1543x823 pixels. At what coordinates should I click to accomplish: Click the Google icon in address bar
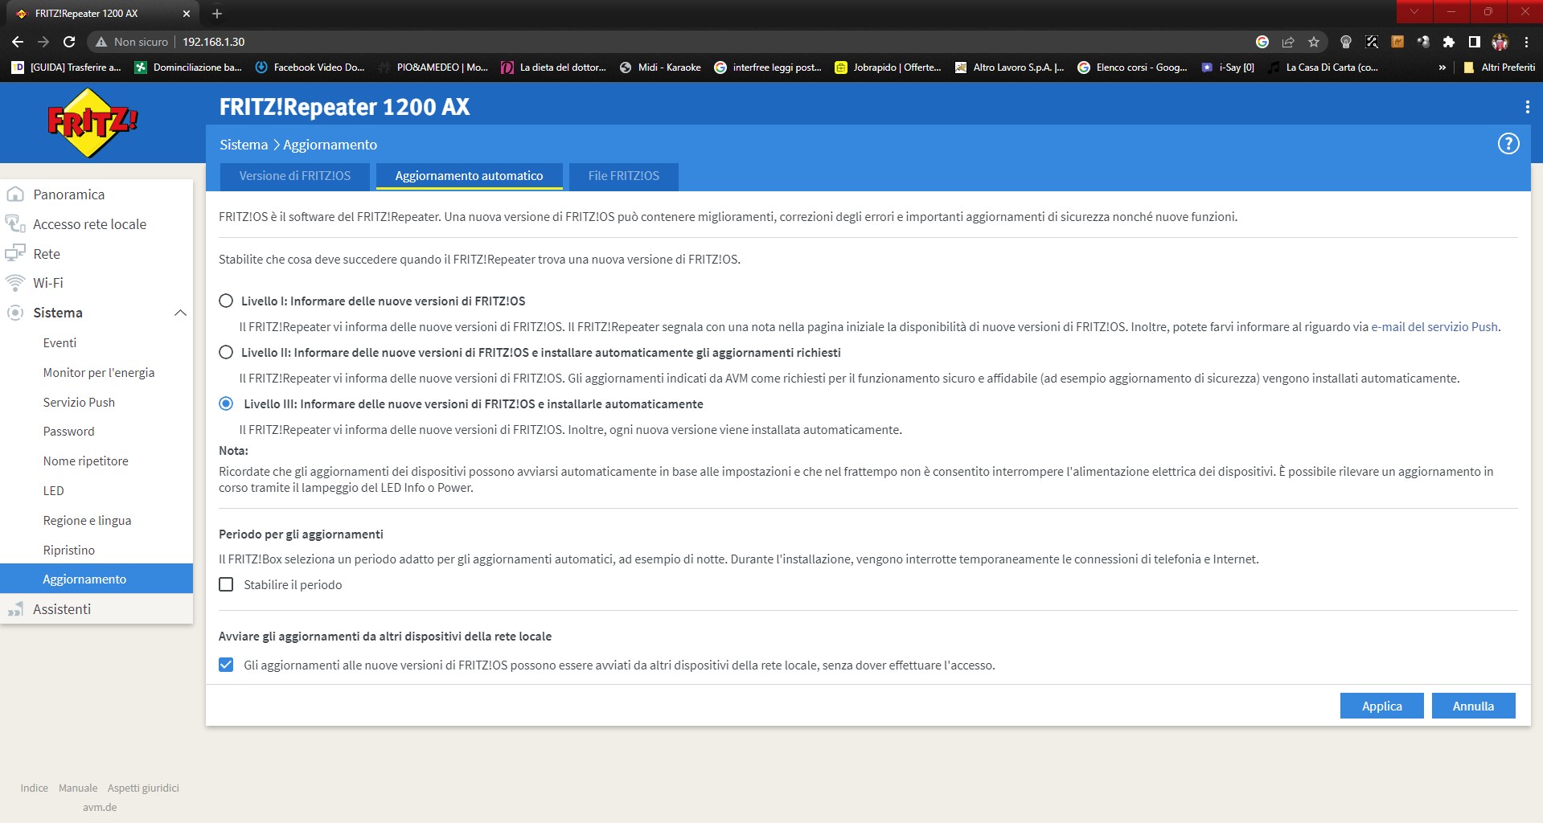tap(1262, 42)
